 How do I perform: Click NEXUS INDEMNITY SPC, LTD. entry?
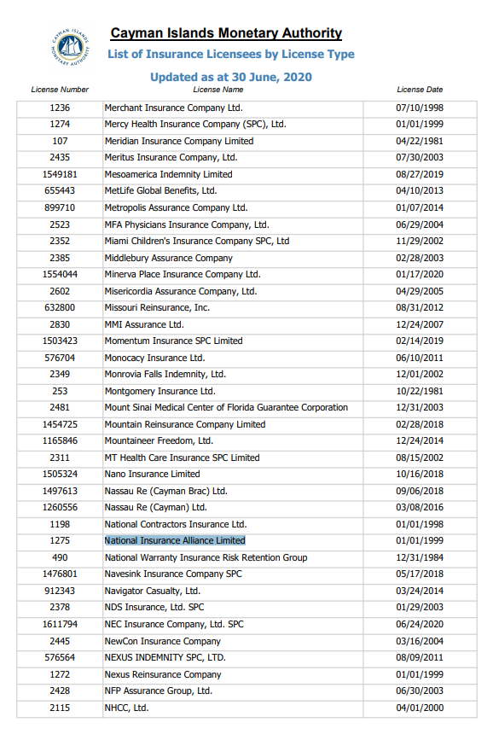[165, 658]
